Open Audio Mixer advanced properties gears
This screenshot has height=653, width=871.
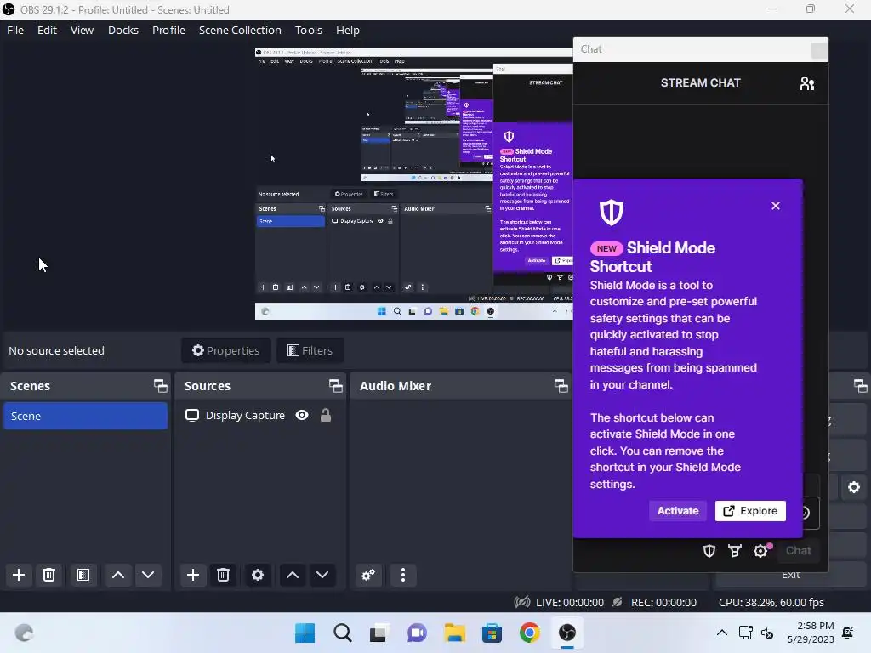pyautogui.click(x=368, y=575)
